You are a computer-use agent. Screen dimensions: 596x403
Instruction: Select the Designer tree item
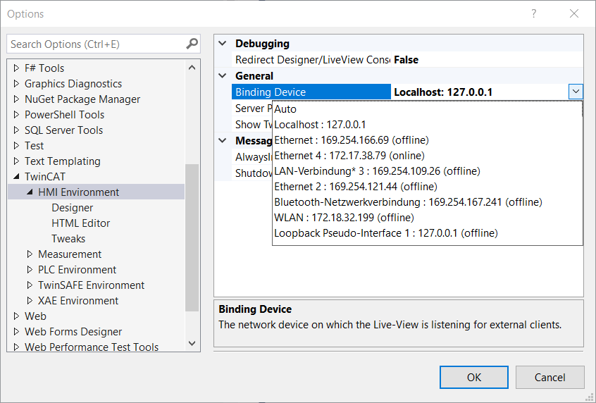(73, 208)
